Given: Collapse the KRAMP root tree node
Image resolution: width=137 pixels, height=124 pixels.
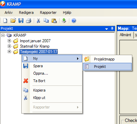Looking at the screenshot, I should 3,35.
